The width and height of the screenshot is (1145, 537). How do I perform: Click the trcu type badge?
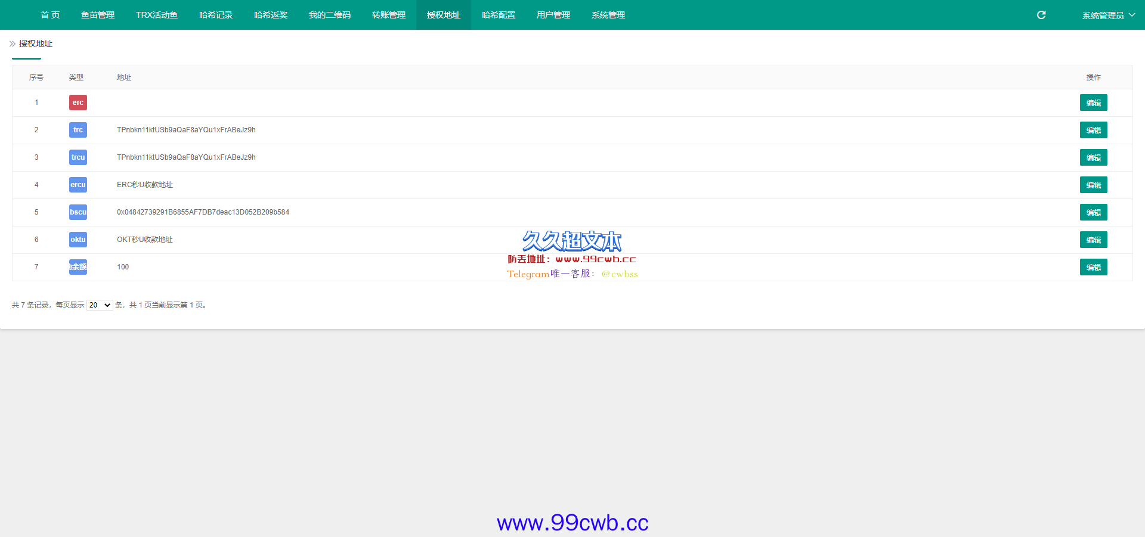tap(78, 157)
